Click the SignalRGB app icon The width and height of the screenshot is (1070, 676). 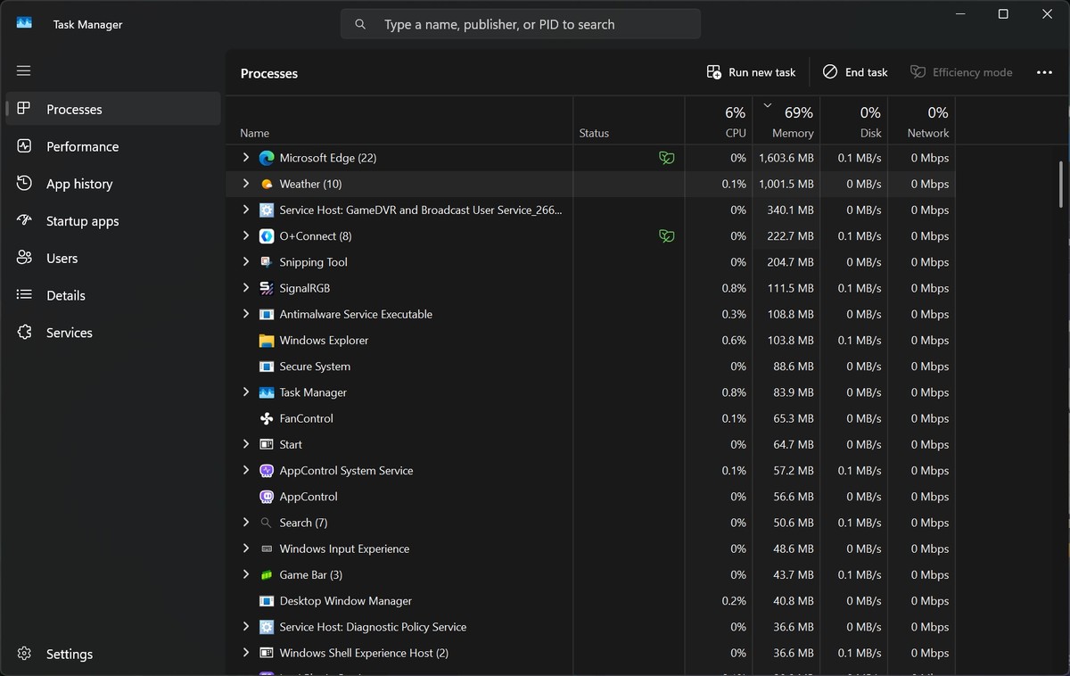click(266, 288)
